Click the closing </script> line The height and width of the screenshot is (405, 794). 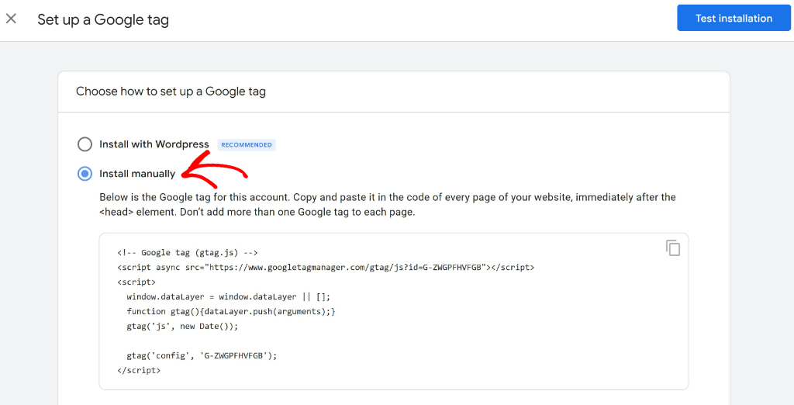(x=139, y=371)
